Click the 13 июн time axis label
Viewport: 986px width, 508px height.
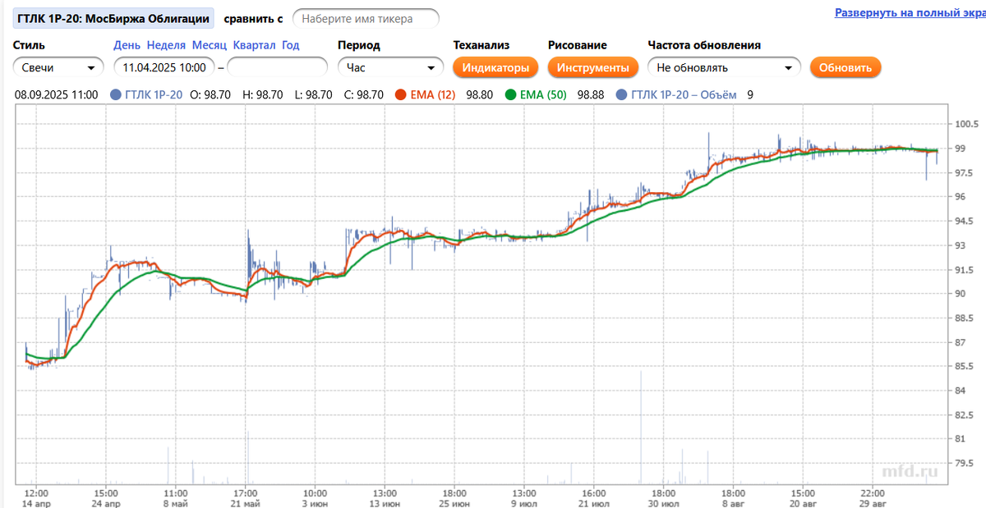(384, 503)
